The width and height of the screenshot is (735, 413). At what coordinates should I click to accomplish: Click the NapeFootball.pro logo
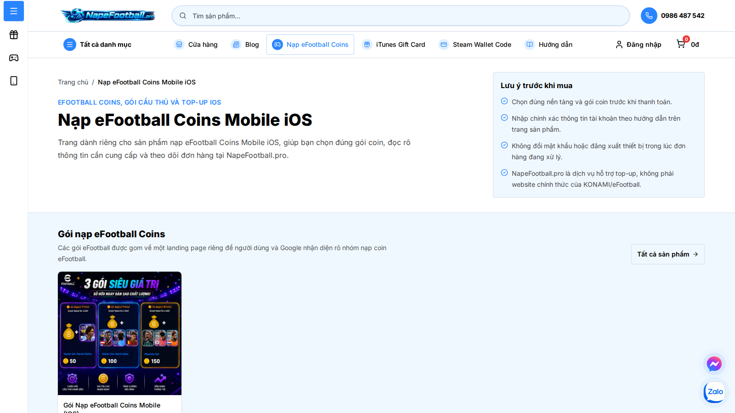108,16
